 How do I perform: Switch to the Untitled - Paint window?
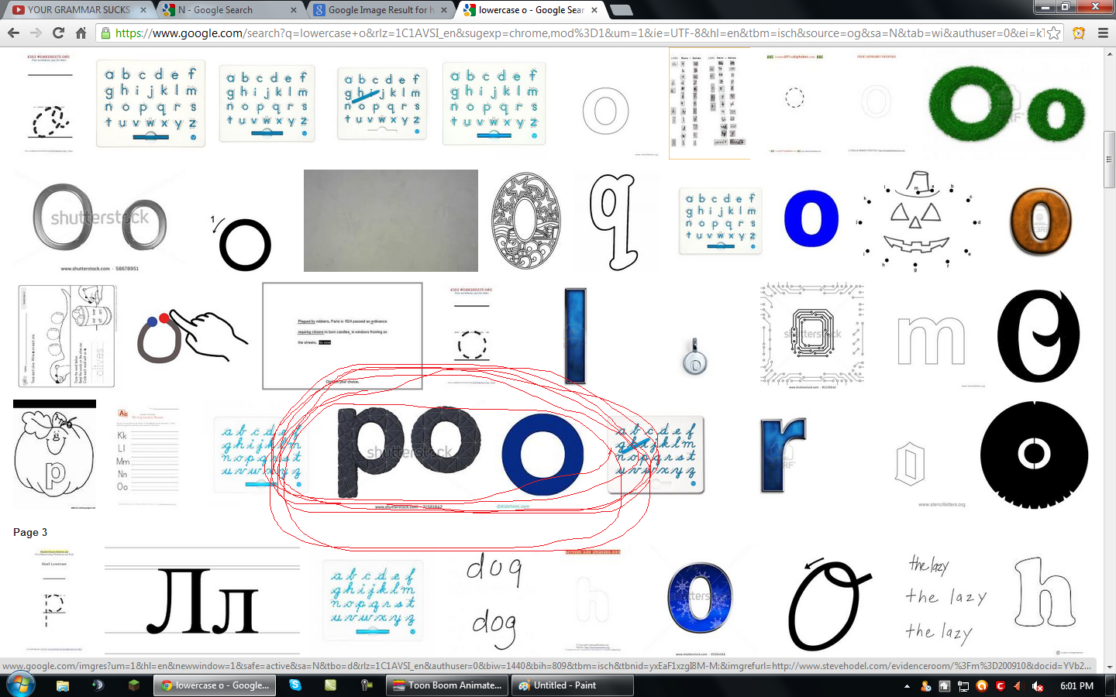tap(572, 685)
